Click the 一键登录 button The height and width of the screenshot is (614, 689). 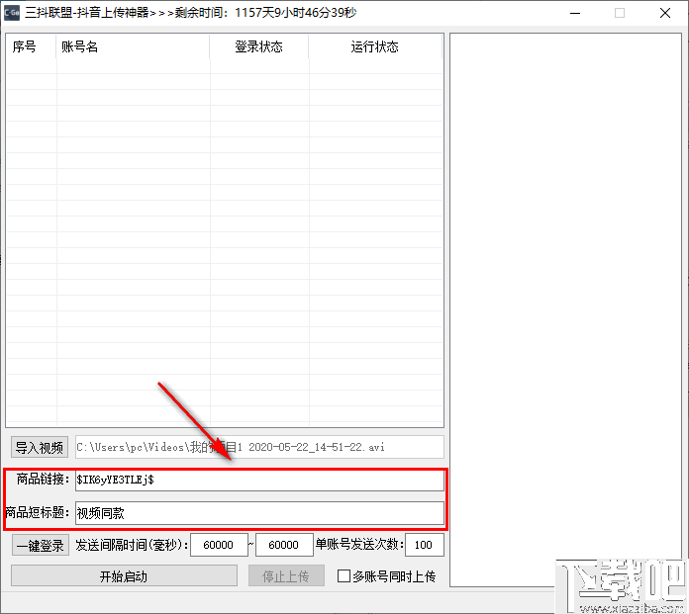(x=40, y=546)
